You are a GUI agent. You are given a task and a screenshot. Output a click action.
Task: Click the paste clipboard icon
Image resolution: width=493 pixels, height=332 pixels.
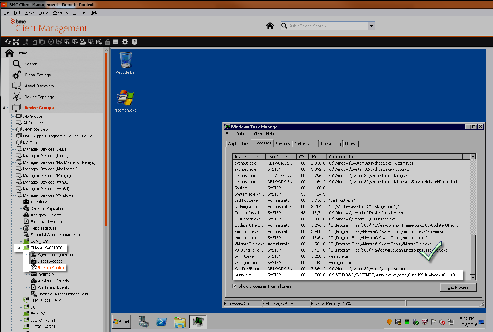[x=42, y=42]
